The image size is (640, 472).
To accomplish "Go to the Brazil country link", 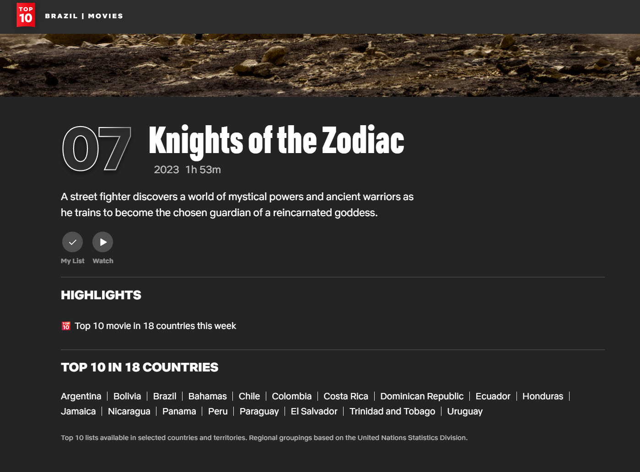I will pos(165,396).
